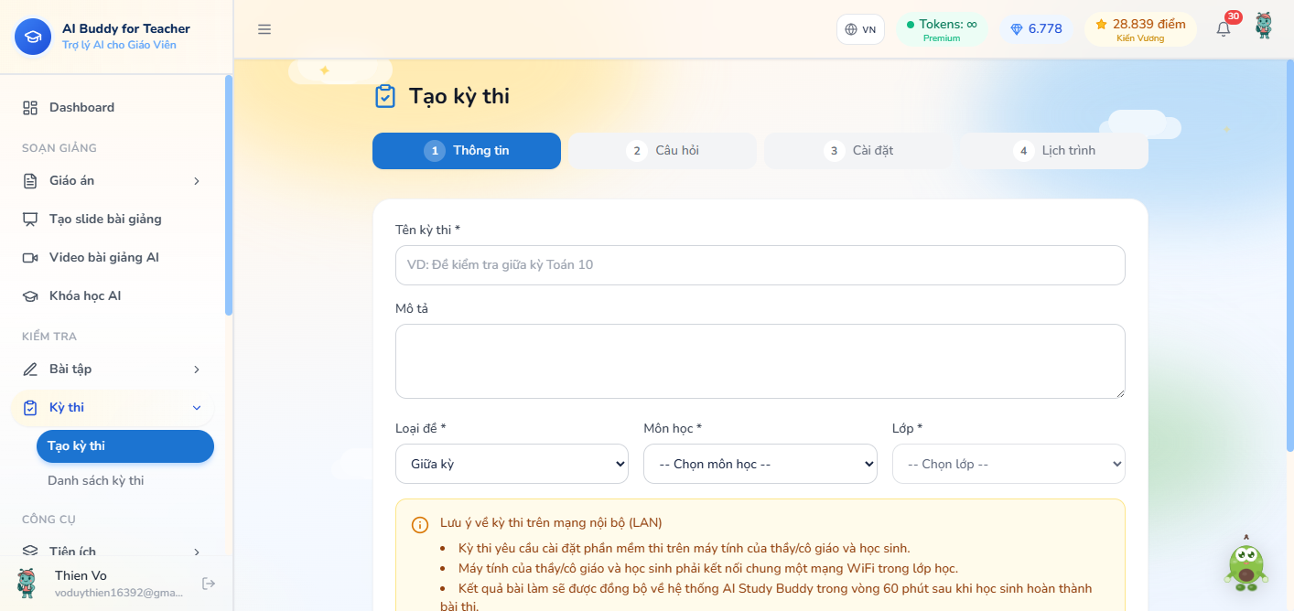Click the KIỂM TRA section label
The width and height of the screenshot is (1294, 611).
click(x=49, y=337)
